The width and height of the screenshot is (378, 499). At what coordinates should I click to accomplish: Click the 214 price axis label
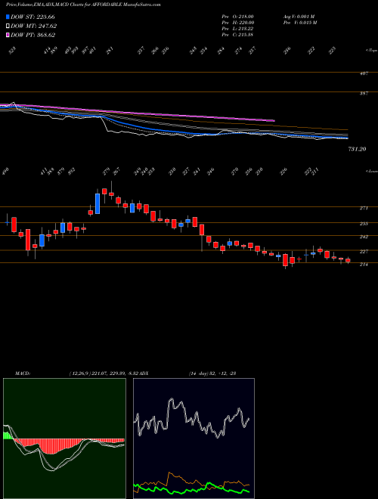[364, 264]
